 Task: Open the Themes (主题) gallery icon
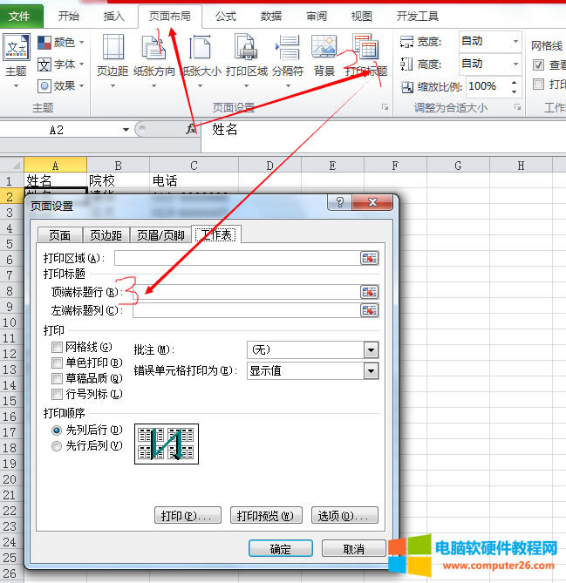[16, 47]
